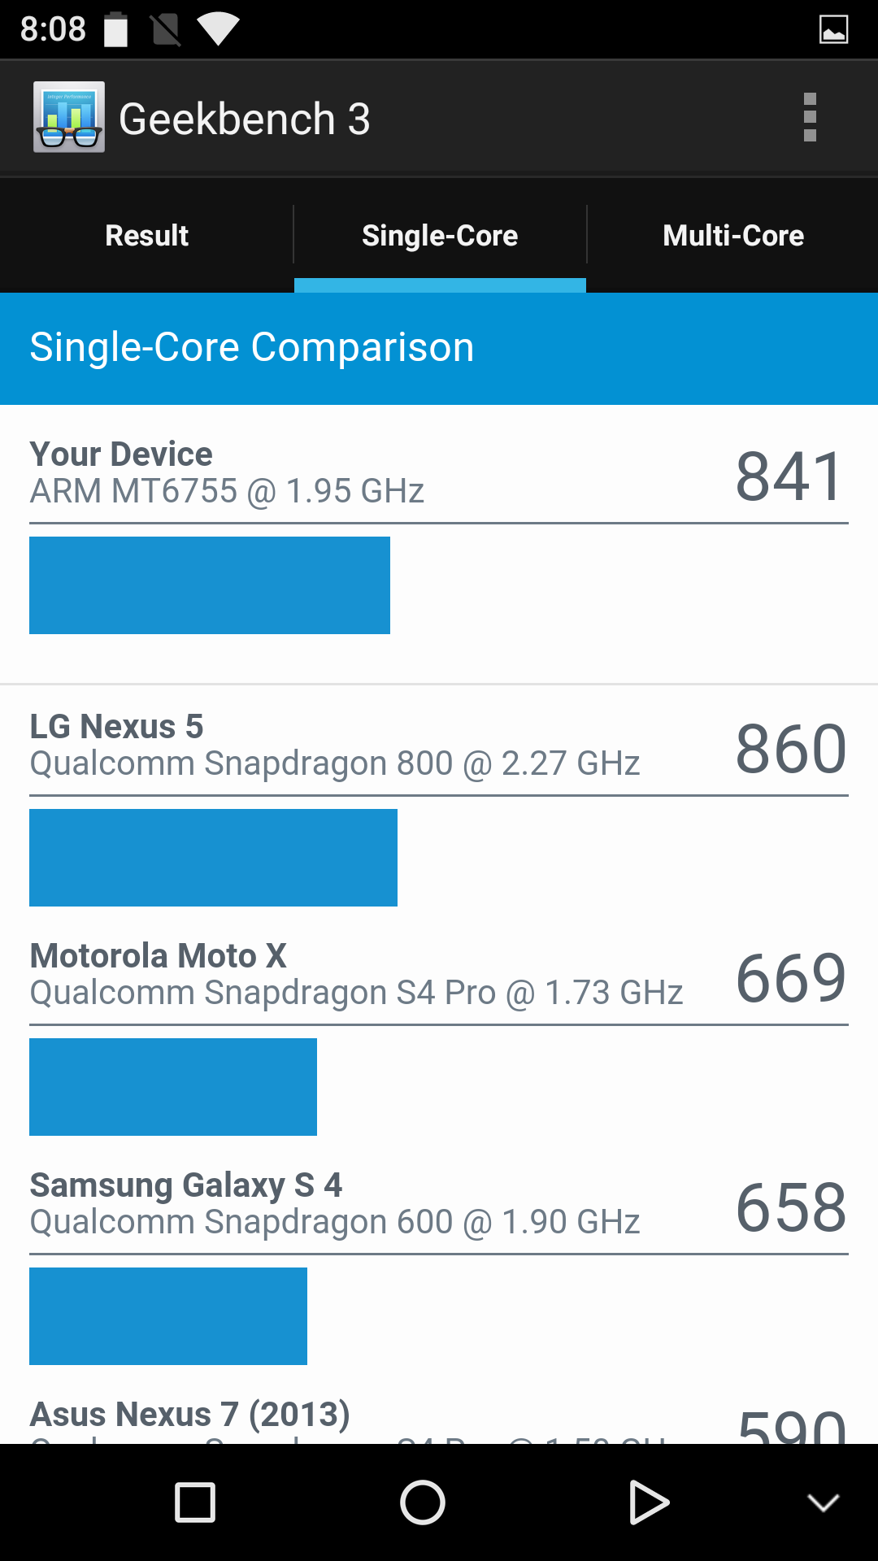Tap the Your Device 841 score
Viewport: 878px width, 1561px height.
point(789,476)
